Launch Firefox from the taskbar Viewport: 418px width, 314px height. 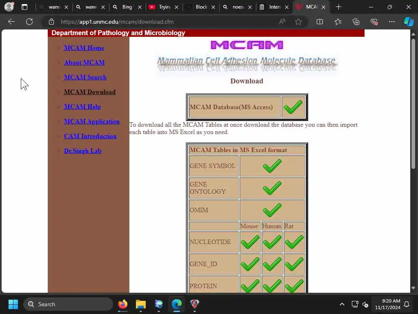tap(123, 304)
